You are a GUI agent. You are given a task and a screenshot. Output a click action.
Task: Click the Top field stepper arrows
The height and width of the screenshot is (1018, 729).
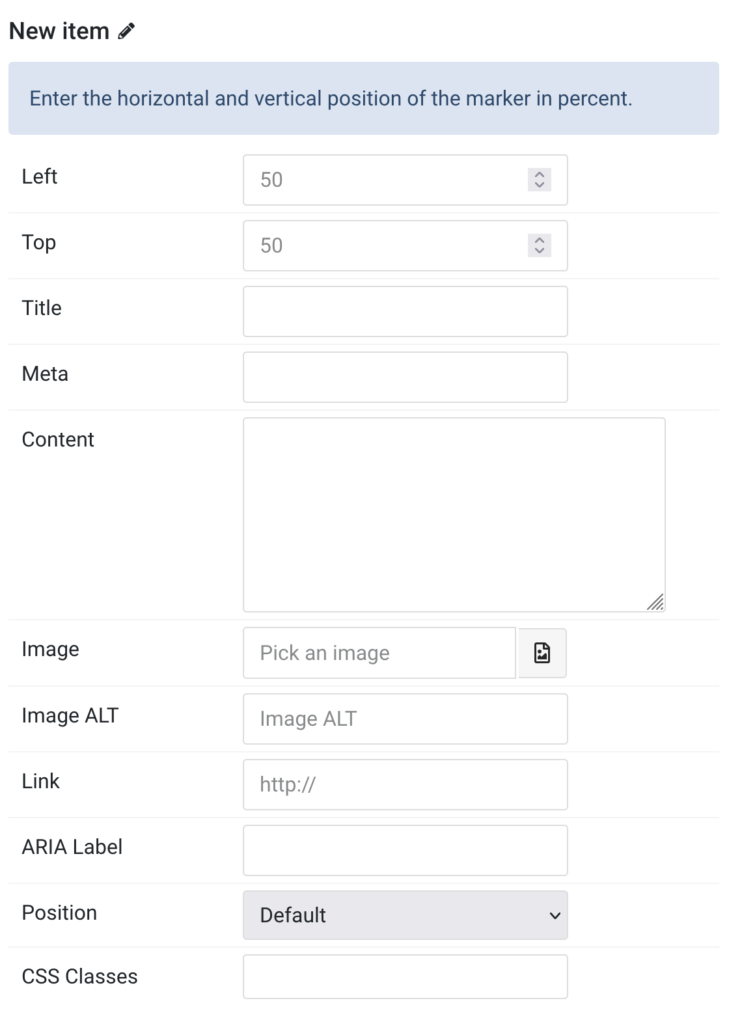tap(540, 245)
